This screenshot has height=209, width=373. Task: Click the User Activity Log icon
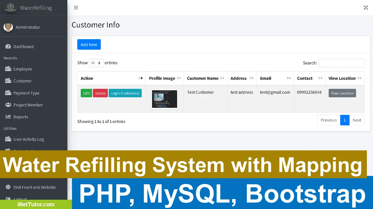click(8, 139)
